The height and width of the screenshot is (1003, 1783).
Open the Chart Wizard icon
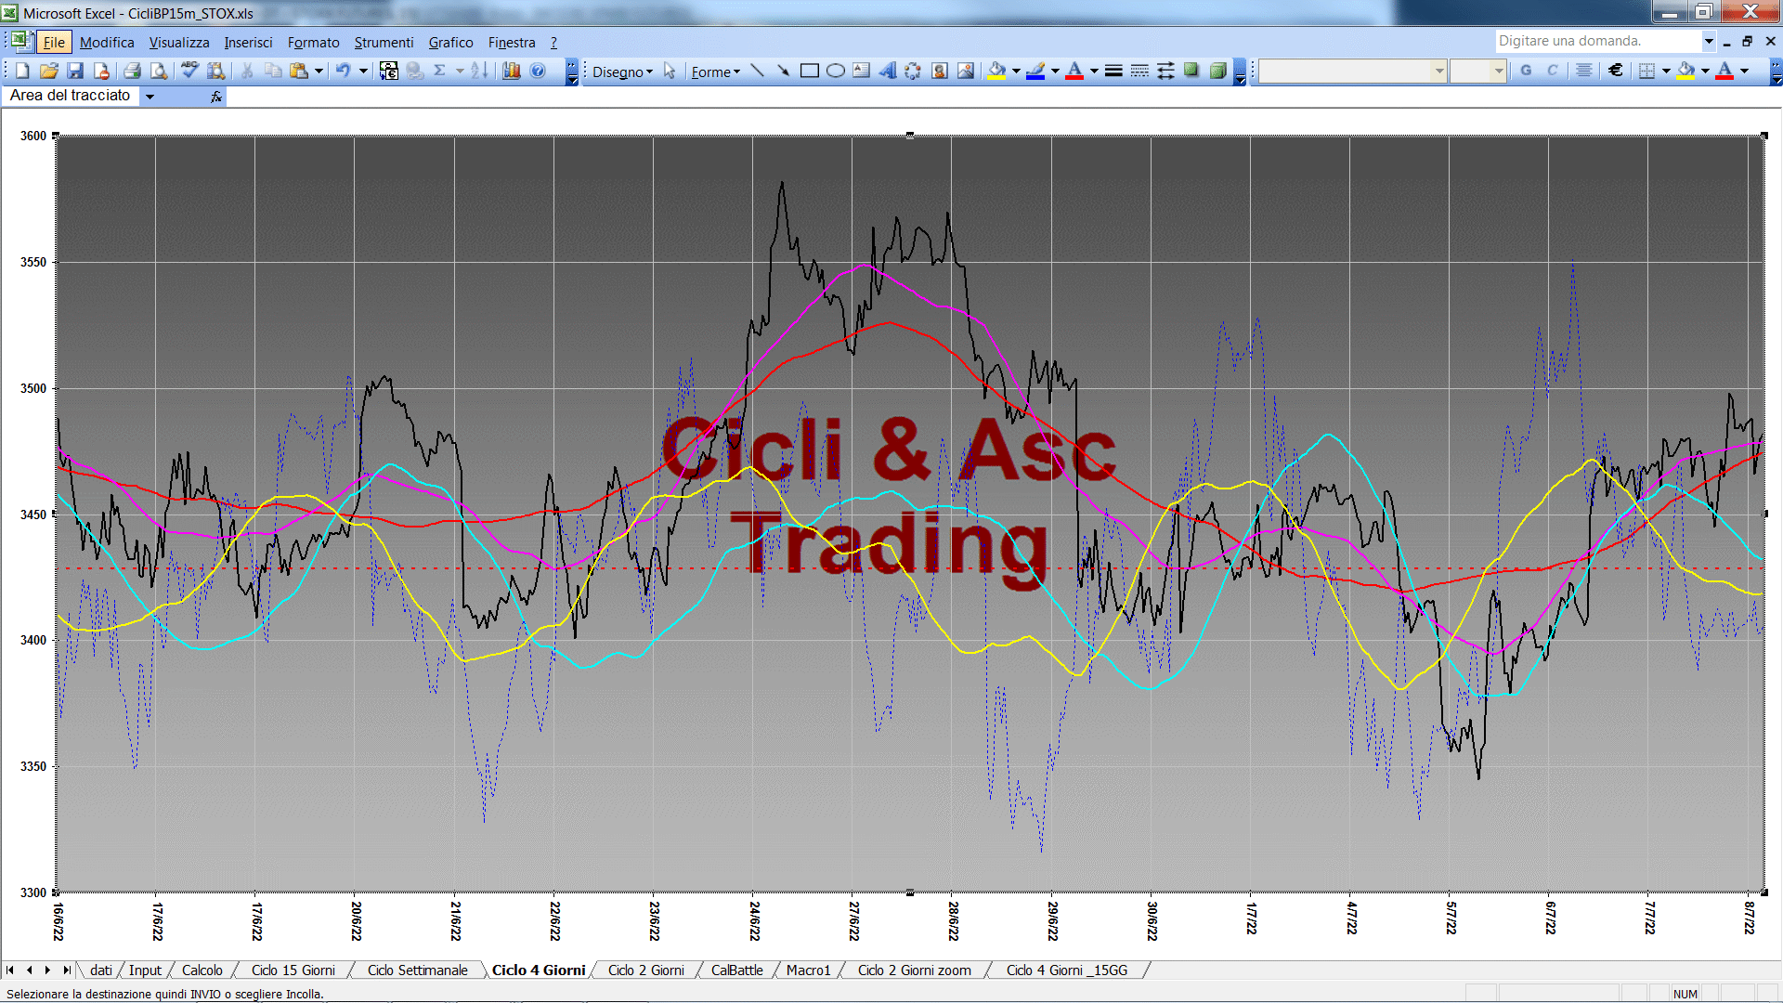pyautogui.click(x=512, y=72)
